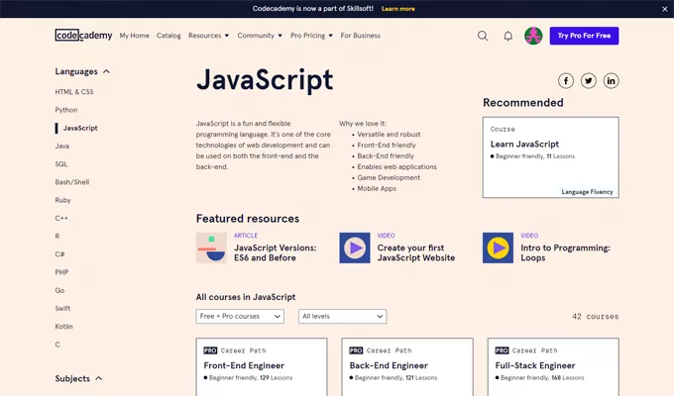Dismiss the Skillsoft announcement banner
Image resolution: width=674 pixels, height=396 pixels.
coord(664,9)
